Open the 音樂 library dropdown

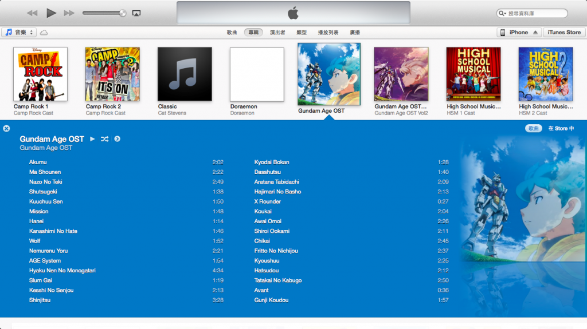pyautogui.click(x=19, y=33)
